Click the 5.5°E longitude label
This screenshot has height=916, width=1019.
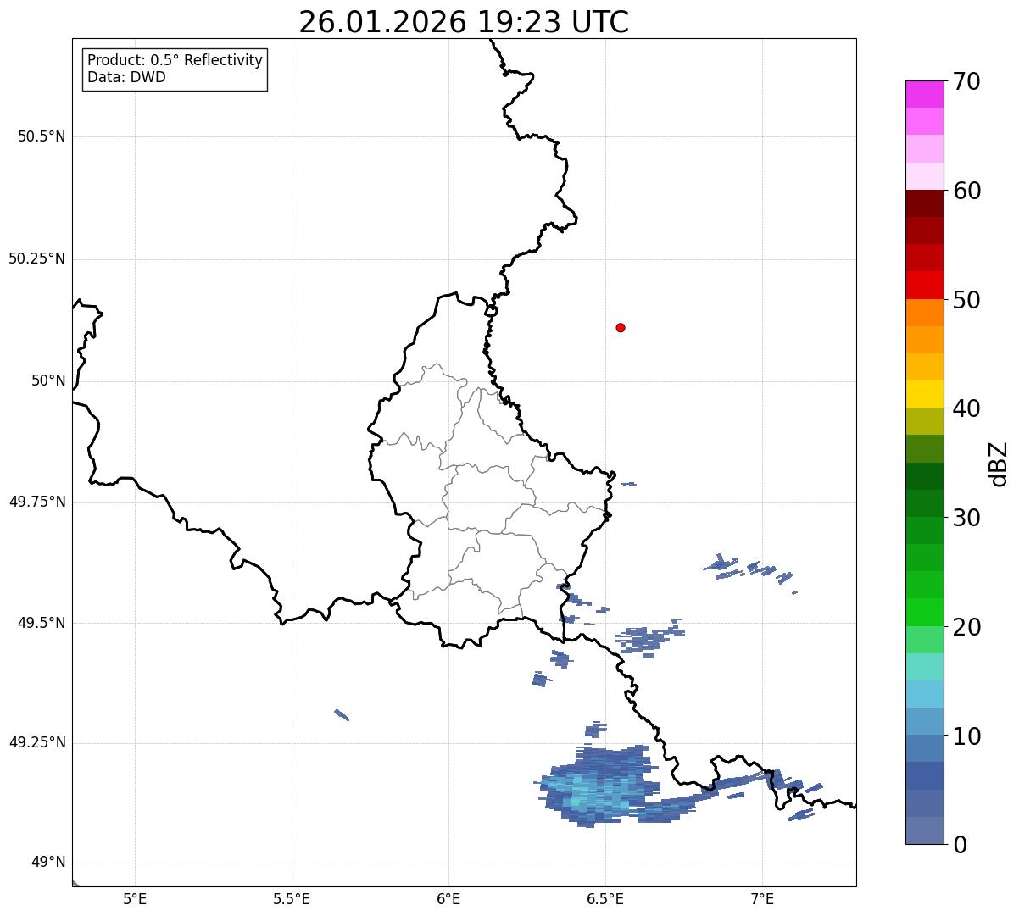pos(292,898)
